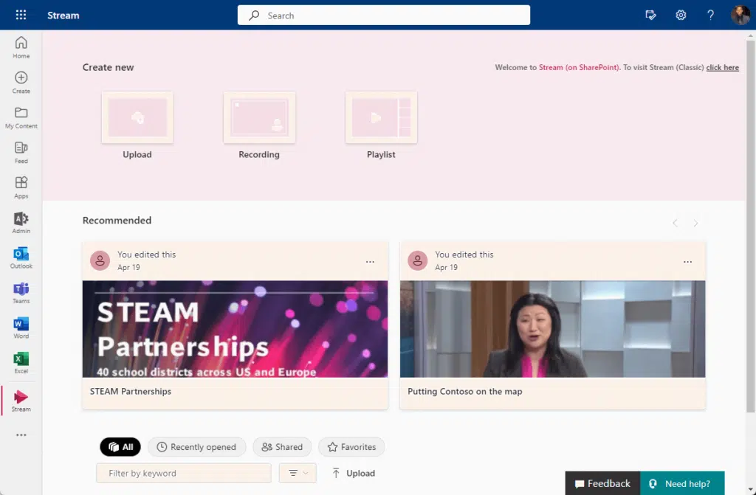756x495 pixels.
Task: Open the app launcher waffle icon
Action: [x=21, y=15]
